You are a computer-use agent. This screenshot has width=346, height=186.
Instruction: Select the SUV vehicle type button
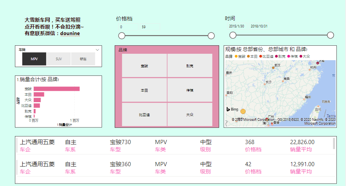59,59
